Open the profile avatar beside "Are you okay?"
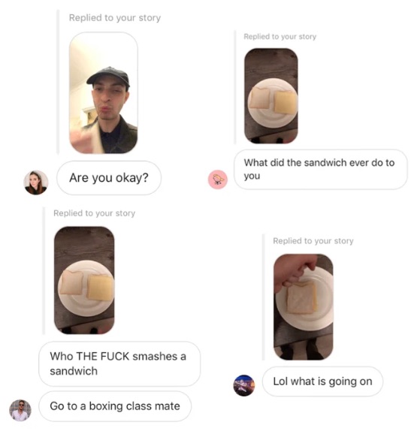Viewport: 417px width, 431px height. coord(36,182)
